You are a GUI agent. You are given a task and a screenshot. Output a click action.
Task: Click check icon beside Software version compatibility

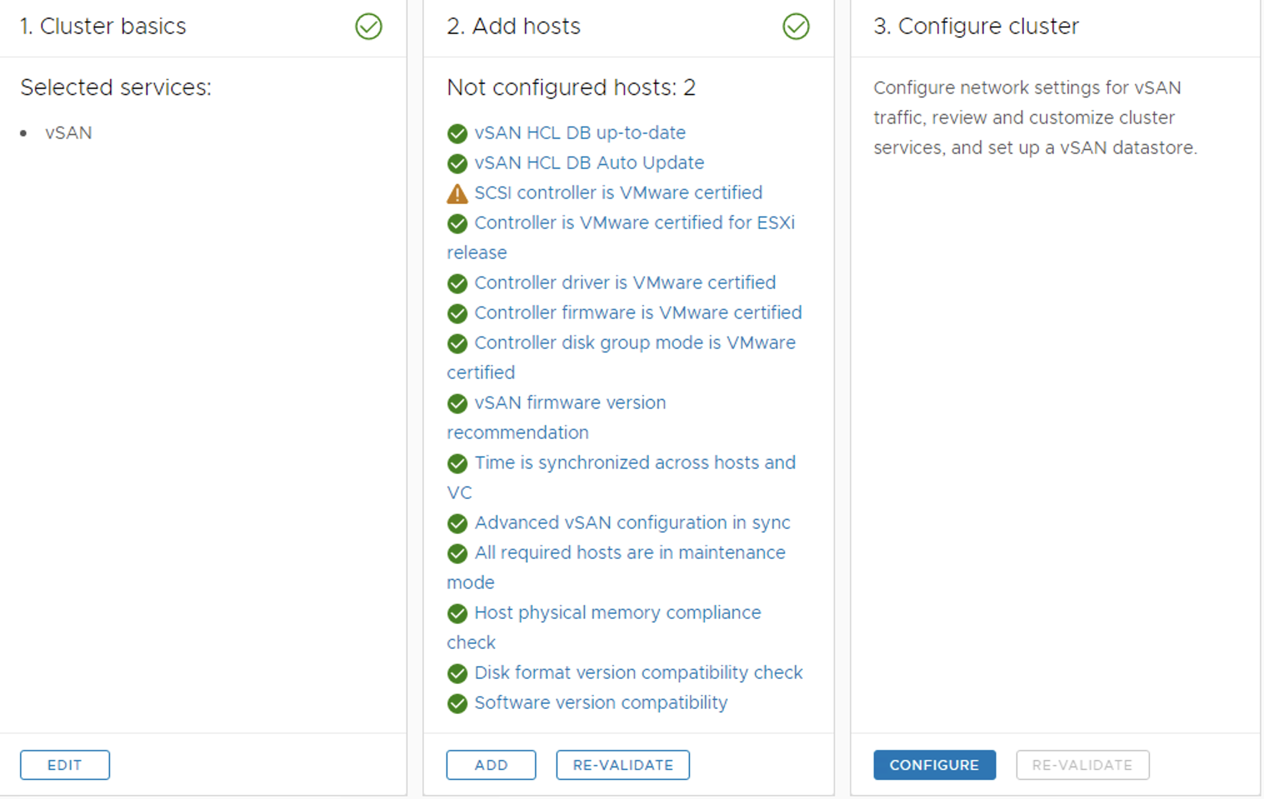[x=457, y=703]
